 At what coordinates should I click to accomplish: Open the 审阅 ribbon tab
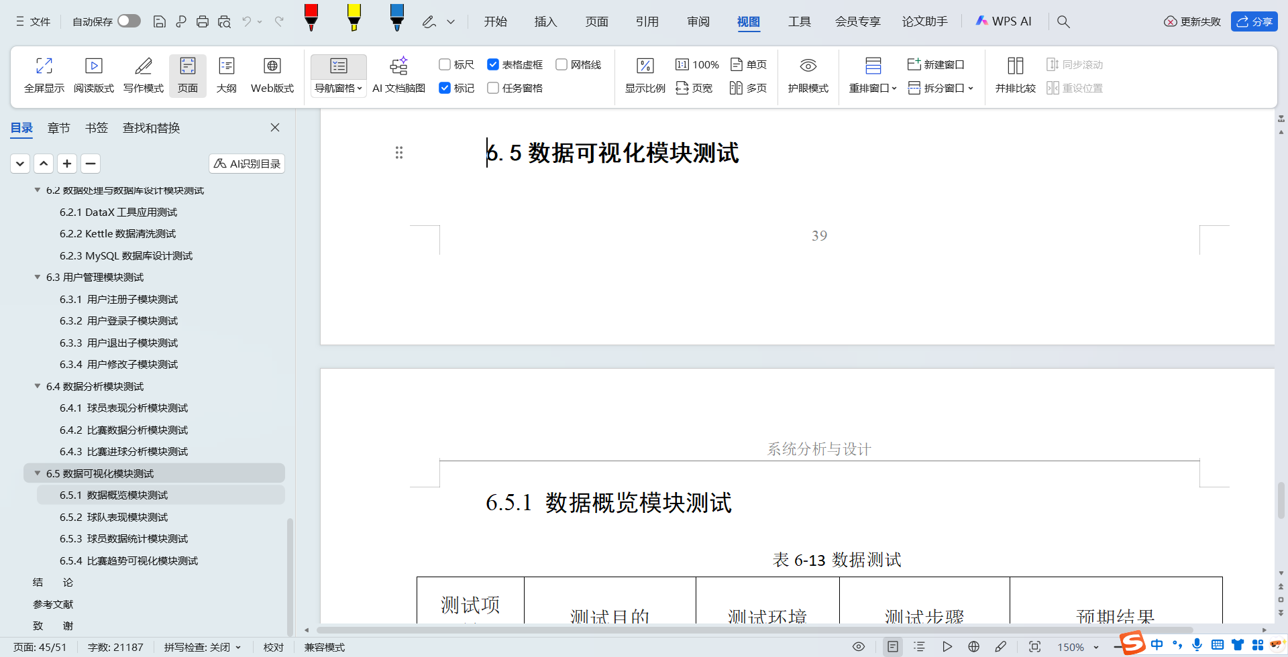pos(698,21)
